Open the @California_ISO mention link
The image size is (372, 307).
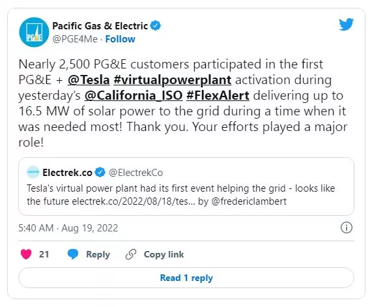pyautogui.click(x=134, y=95)
